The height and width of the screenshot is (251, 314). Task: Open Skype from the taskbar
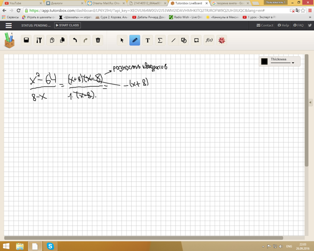(50, 246)
